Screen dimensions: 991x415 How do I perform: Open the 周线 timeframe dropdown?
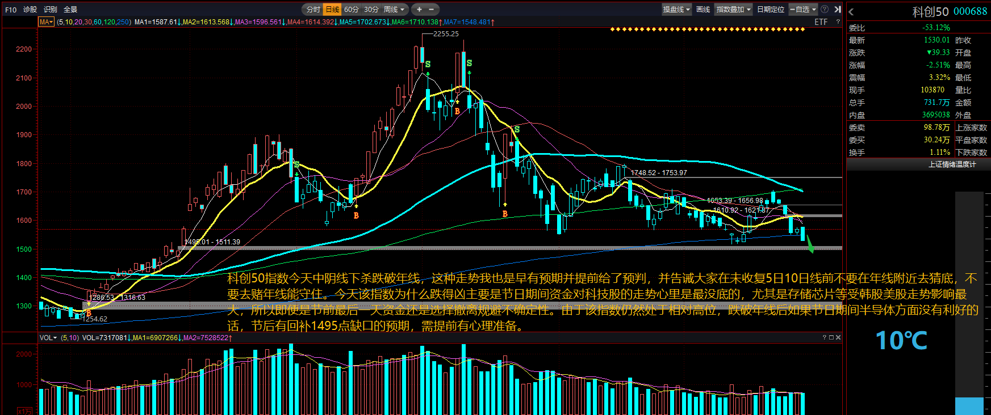[394, 9]
